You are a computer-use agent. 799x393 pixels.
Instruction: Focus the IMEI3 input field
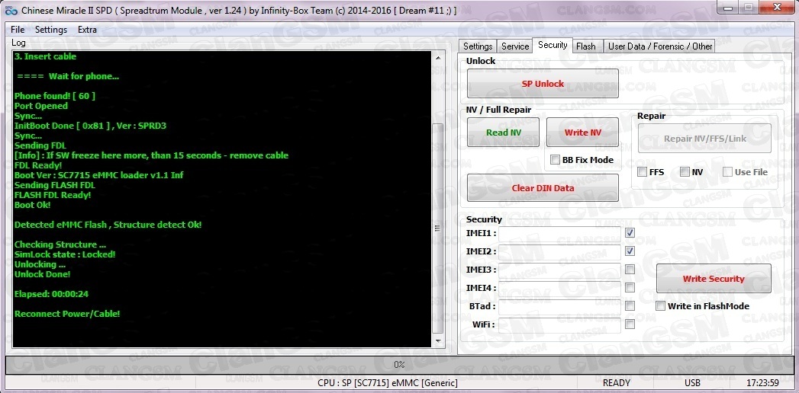click(559, 271)
